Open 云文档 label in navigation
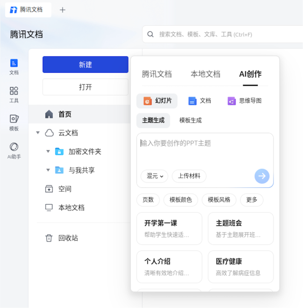The height and width of the screenshot is (308, 303). point(68,133)
